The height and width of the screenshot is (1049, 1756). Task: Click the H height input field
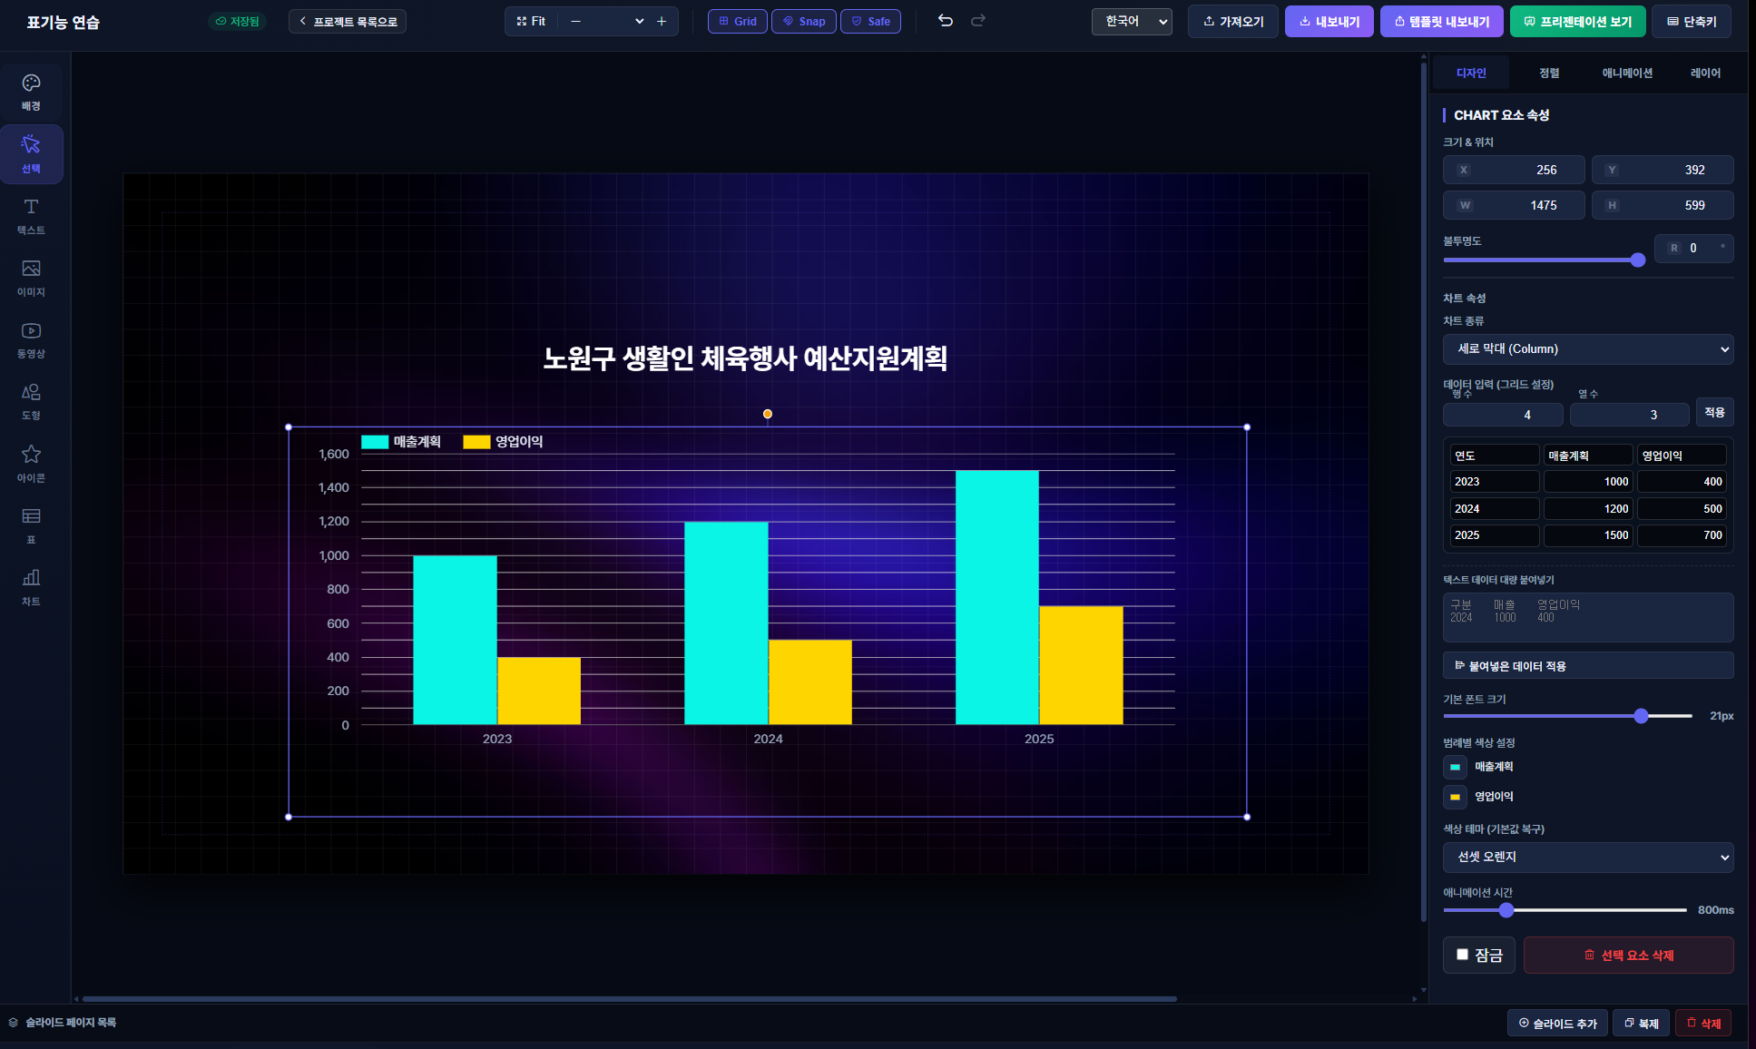[x=1663, y=205]
